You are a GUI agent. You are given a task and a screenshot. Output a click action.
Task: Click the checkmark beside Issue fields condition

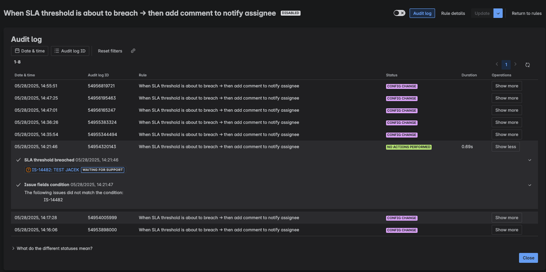pyautogui.click(x=19, y=185)
